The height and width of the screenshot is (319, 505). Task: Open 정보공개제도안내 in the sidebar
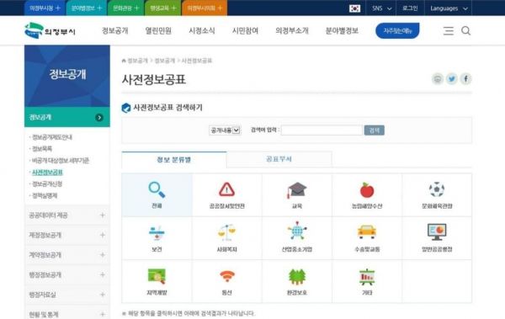pos(52,137)
